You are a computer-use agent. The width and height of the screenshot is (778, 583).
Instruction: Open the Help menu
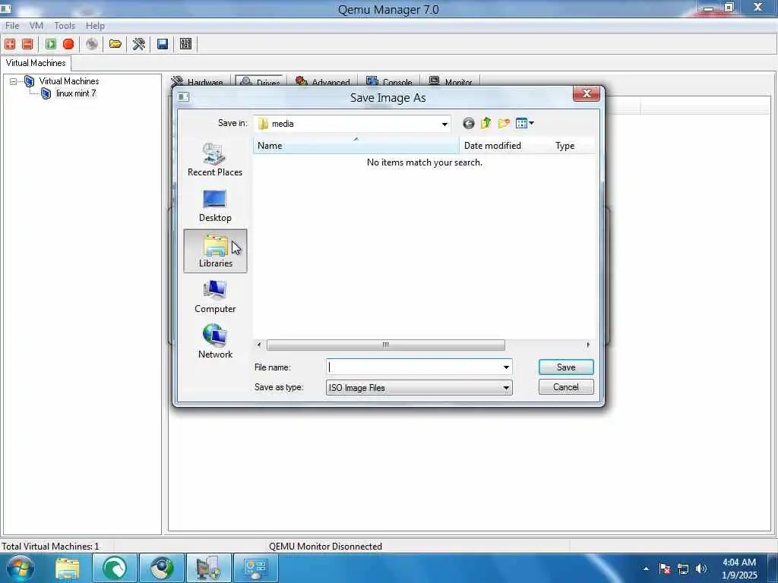click(x=95, y=26)
